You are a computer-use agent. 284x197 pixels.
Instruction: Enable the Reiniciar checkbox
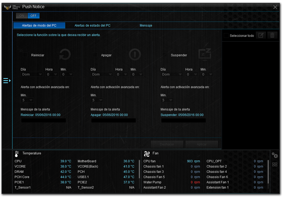pyautogui.click(x=25, y=55)
